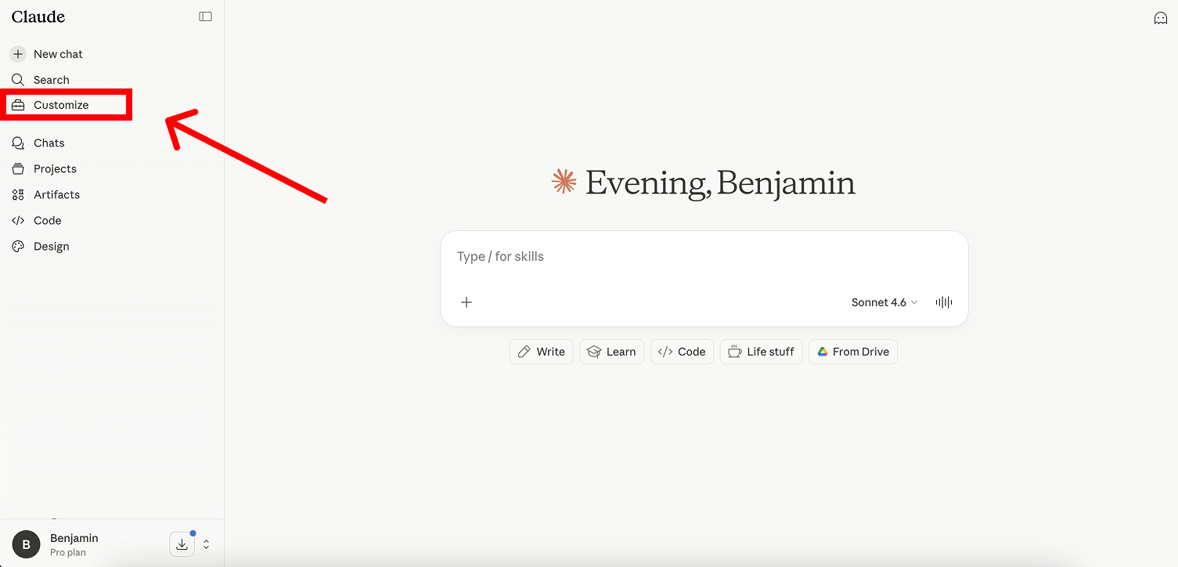Open Search from the sidebar
The height and width of the screenshot is (567, 1178).
point(52,80)
